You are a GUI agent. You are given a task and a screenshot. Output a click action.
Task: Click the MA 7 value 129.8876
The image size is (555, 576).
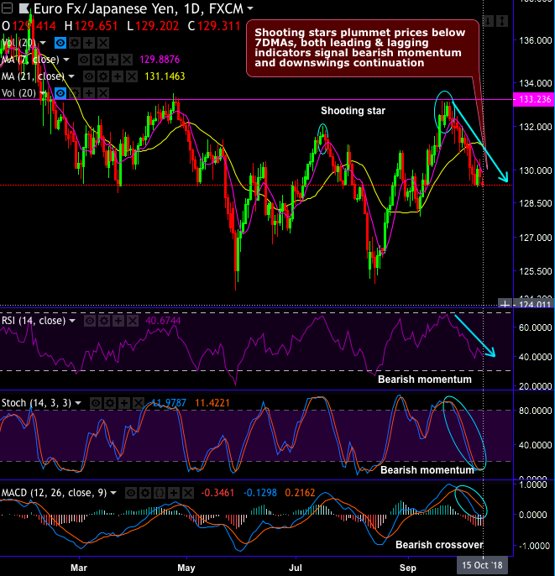click(160, 60)
